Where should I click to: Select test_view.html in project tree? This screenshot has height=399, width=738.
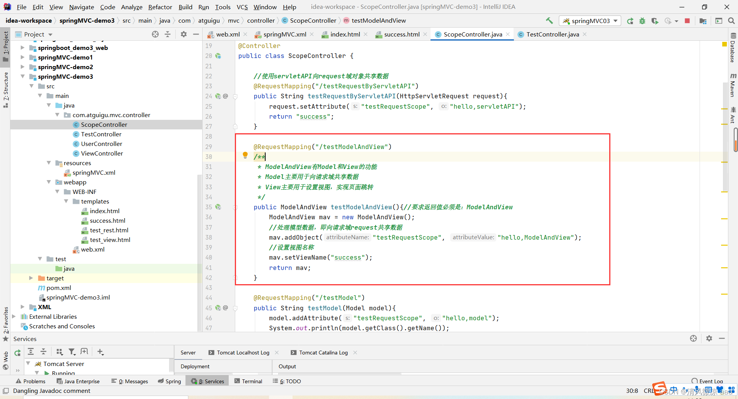coord(110,240)
